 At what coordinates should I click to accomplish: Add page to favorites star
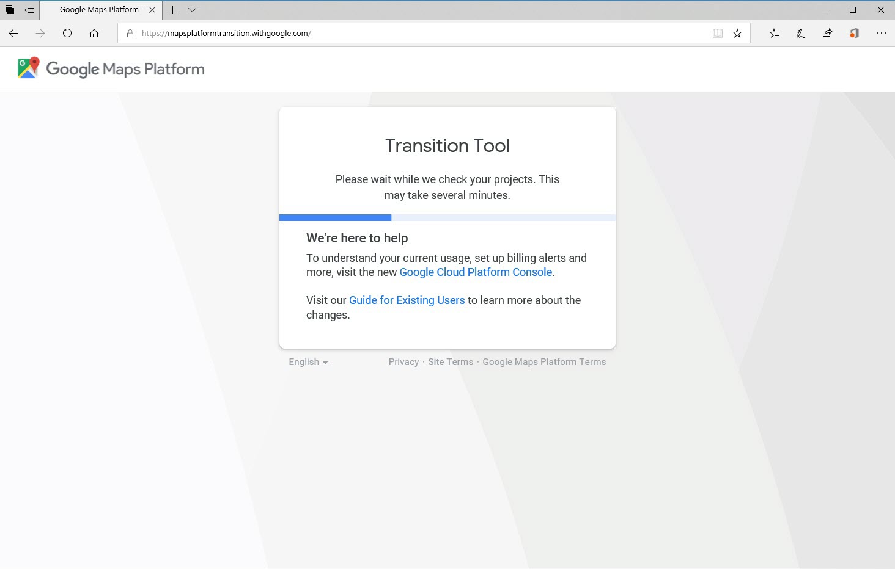coord(737,34)
